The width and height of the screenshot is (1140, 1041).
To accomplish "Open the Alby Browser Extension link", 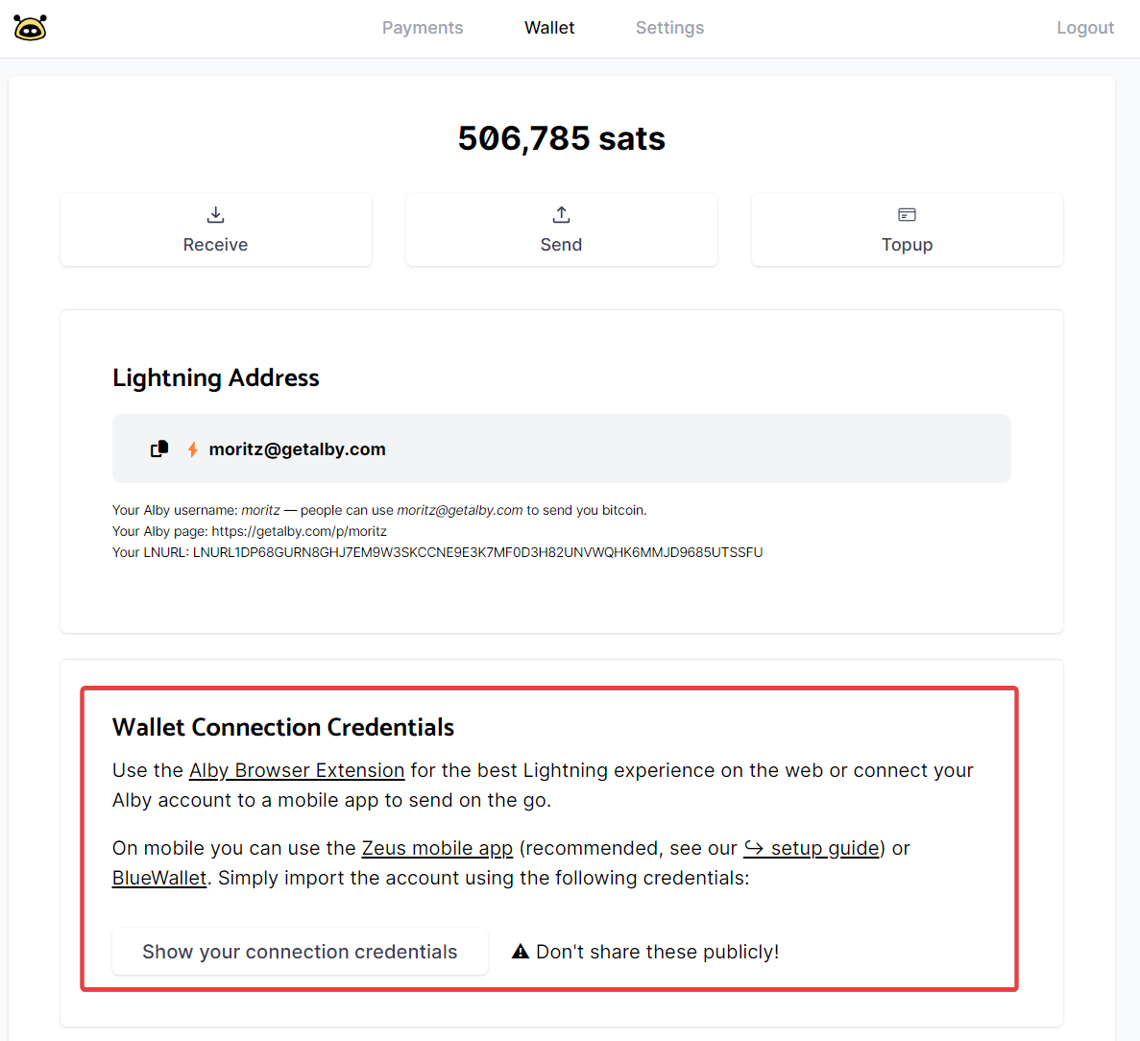I will pos(297,770).
